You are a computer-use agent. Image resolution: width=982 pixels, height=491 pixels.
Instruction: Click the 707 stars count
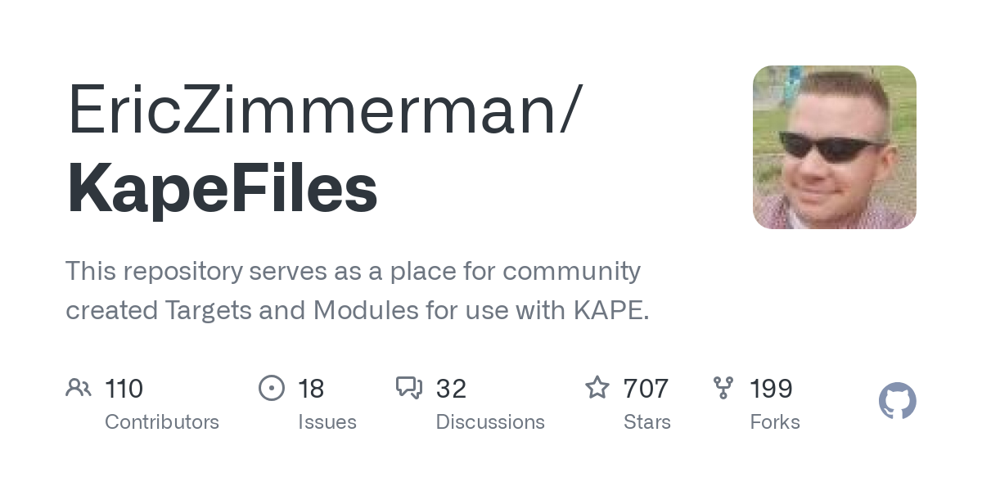coord(646,389)
